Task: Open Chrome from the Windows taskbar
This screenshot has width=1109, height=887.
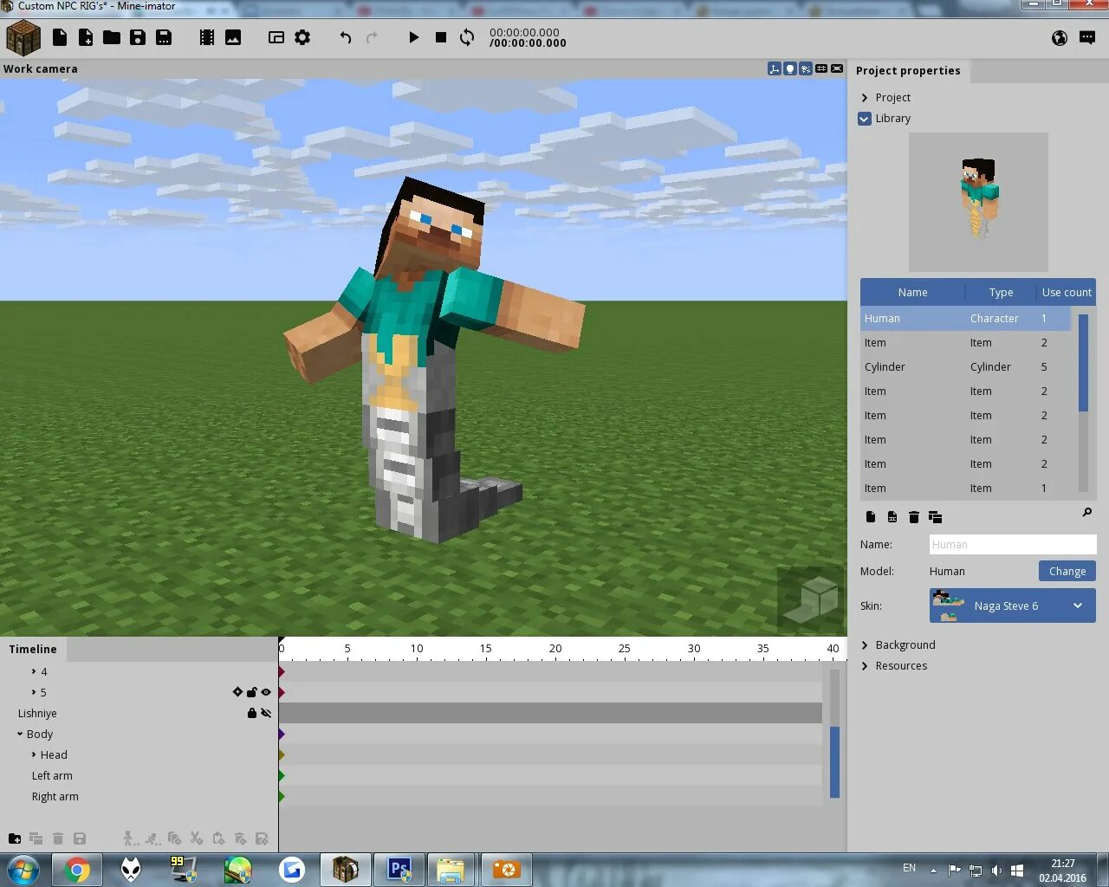Action: tap(77, 870)
